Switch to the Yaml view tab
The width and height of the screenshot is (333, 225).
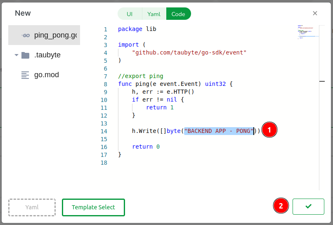click(x=154, y=14)
